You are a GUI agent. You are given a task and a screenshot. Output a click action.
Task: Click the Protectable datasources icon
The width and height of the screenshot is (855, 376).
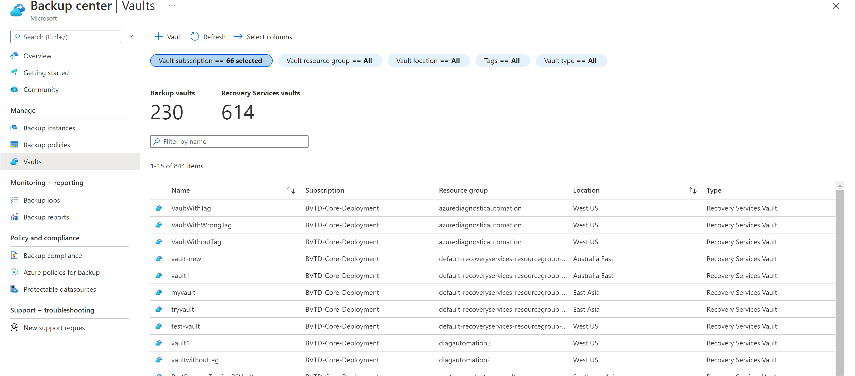click(15, 289)
